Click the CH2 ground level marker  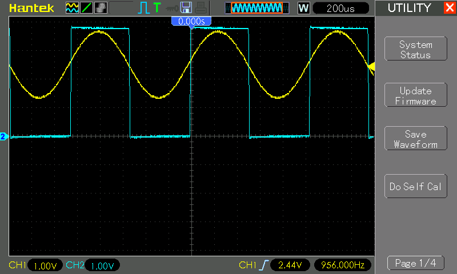coord(4,136)
